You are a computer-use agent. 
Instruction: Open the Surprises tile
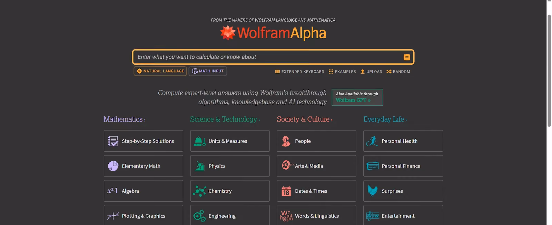tap(403, 191)
